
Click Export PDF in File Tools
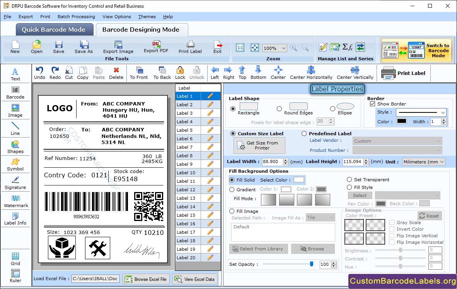[156, 47]
